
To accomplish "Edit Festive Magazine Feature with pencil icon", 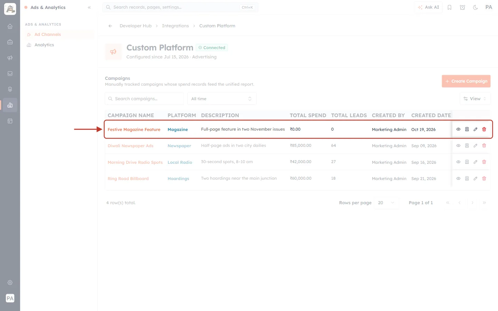I will tap(476, 129).
